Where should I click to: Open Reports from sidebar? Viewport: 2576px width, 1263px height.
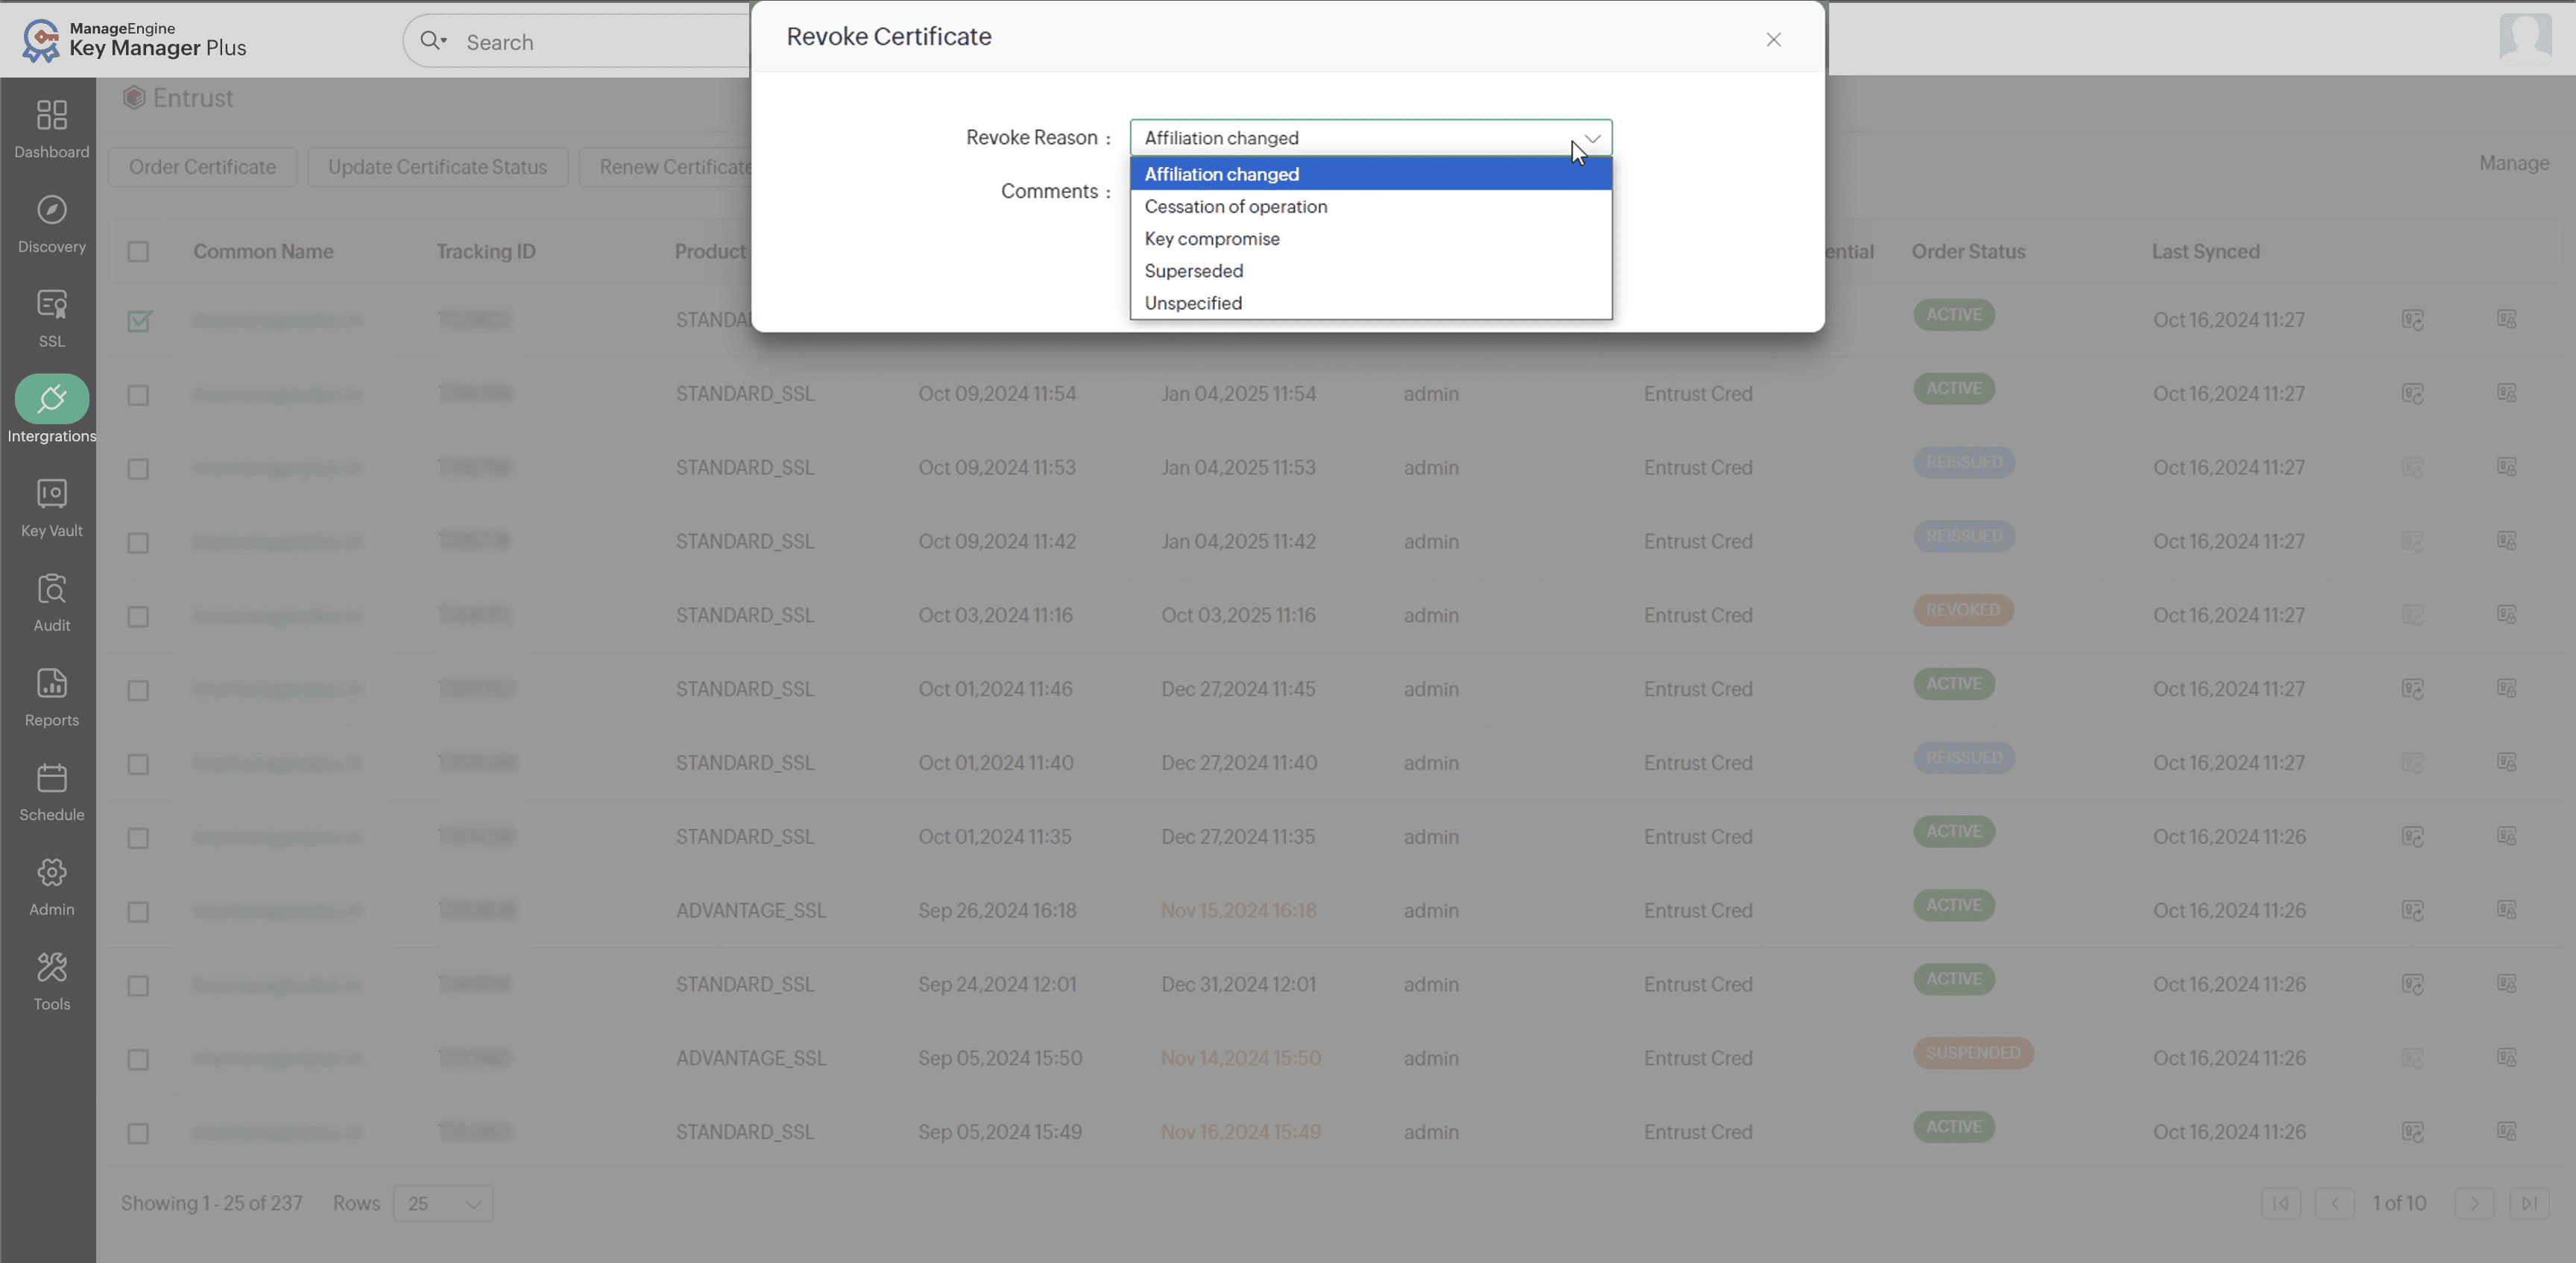pyautogui.click(x=52, y=683)
